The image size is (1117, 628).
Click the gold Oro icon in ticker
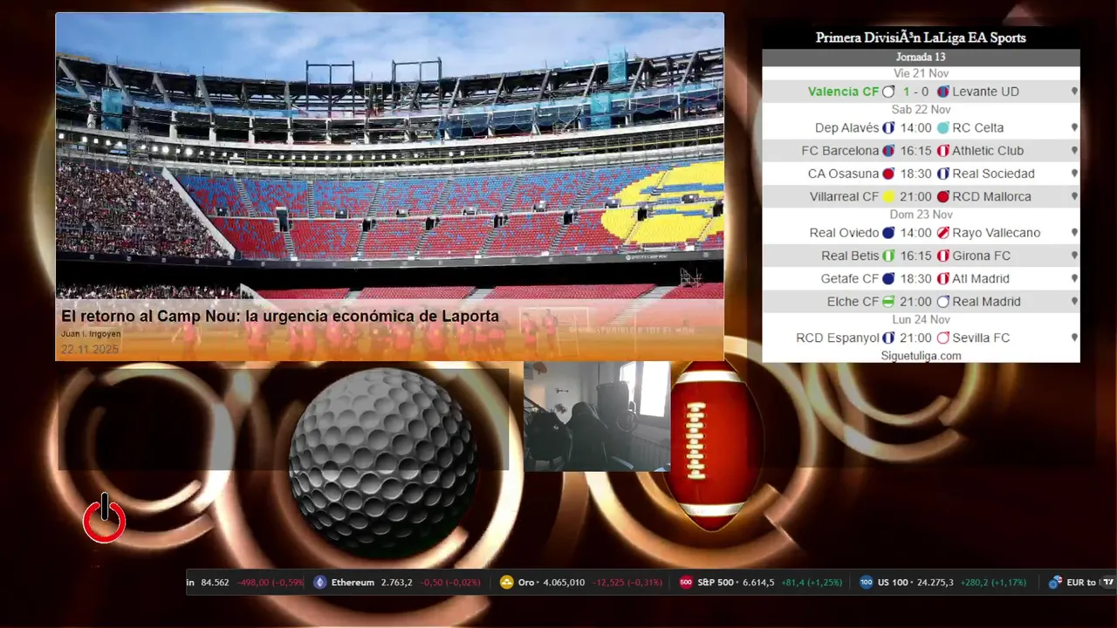[x=507, y=583]
